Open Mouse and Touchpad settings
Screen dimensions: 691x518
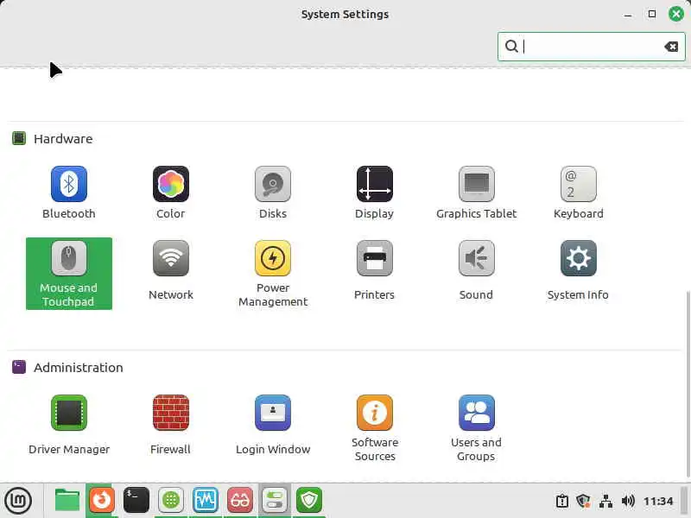(69, 274)
